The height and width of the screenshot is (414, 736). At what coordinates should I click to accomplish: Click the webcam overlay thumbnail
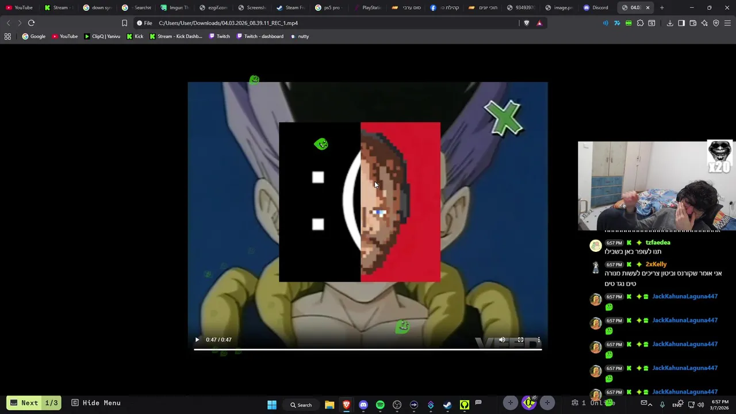[x=657, y=186]
